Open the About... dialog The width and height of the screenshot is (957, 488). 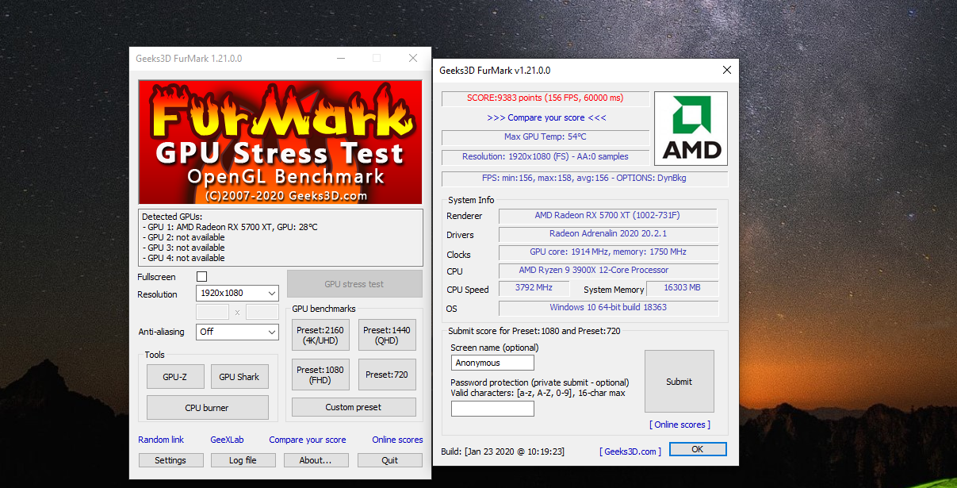316,460
